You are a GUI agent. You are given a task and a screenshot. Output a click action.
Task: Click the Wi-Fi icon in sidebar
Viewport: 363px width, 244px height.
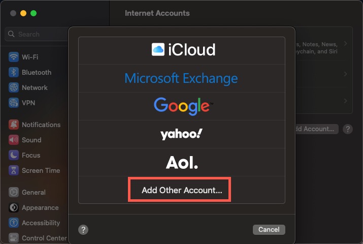tap(14, 57)
